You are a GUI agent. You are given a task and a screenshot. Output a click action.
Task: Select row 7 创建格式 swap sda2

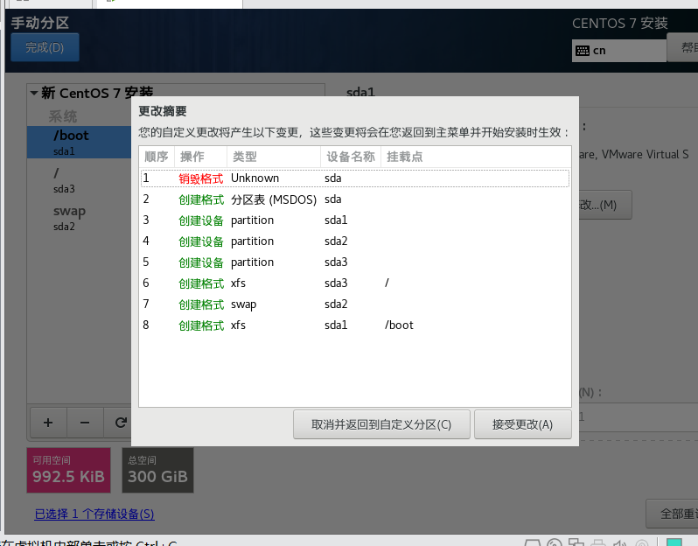pos(355,304)
